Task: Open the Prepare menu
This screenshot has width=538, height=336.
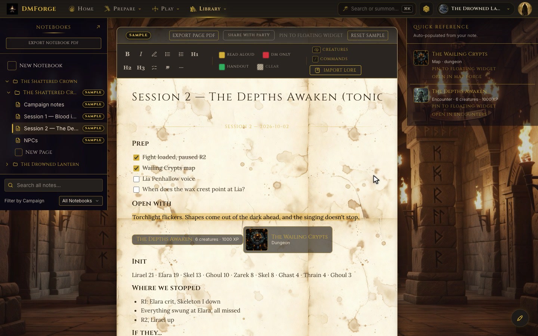Action: coord(123,9)
